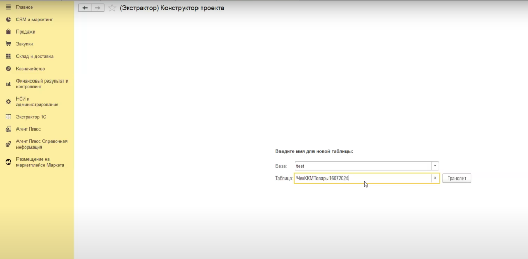Click the CRM и маркетинг pie chart icon
The width and height of the screenshot is (528, 259).
(x=8, y=20)
